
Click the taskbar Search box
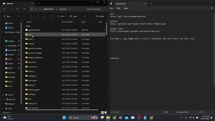pos(83,118)
